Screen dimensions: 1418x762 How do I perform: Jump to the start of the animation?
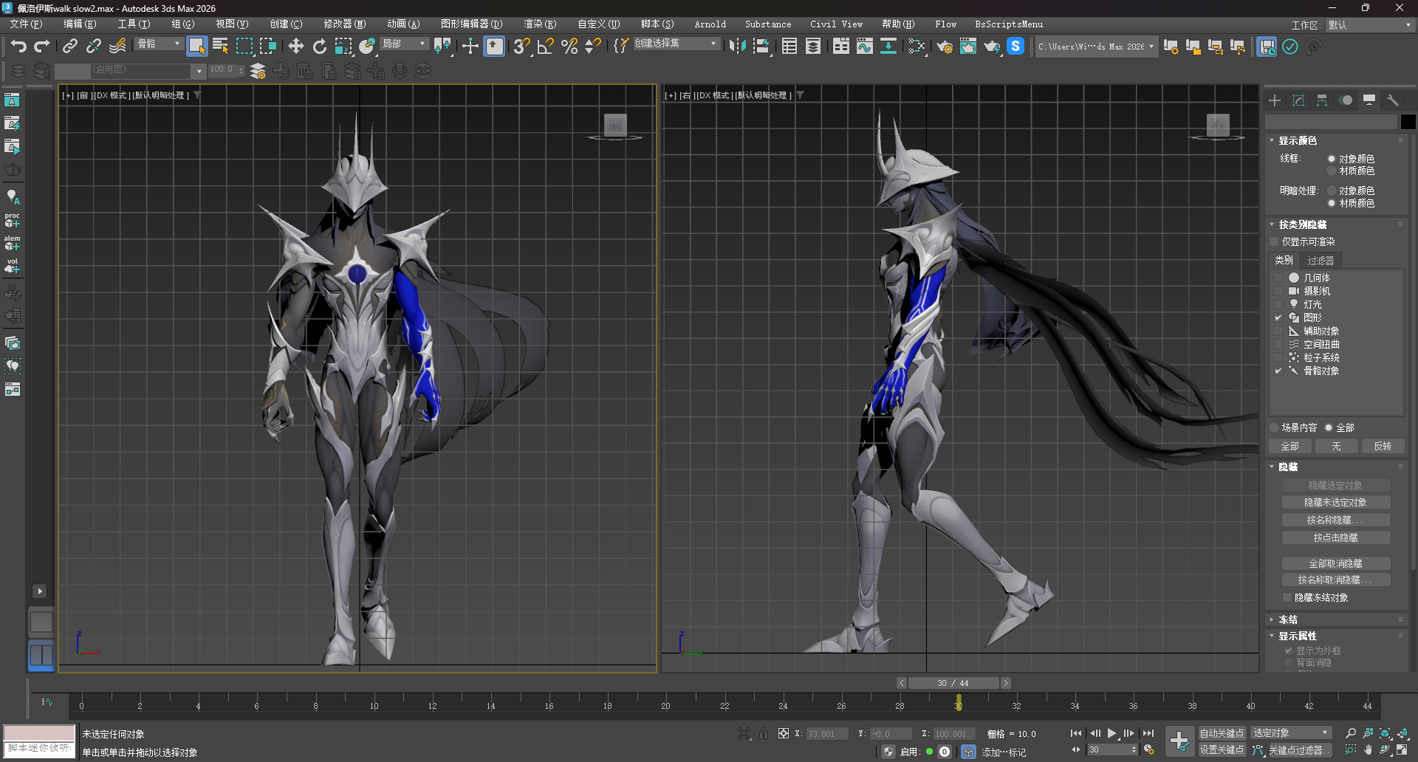coord(1076,733)
